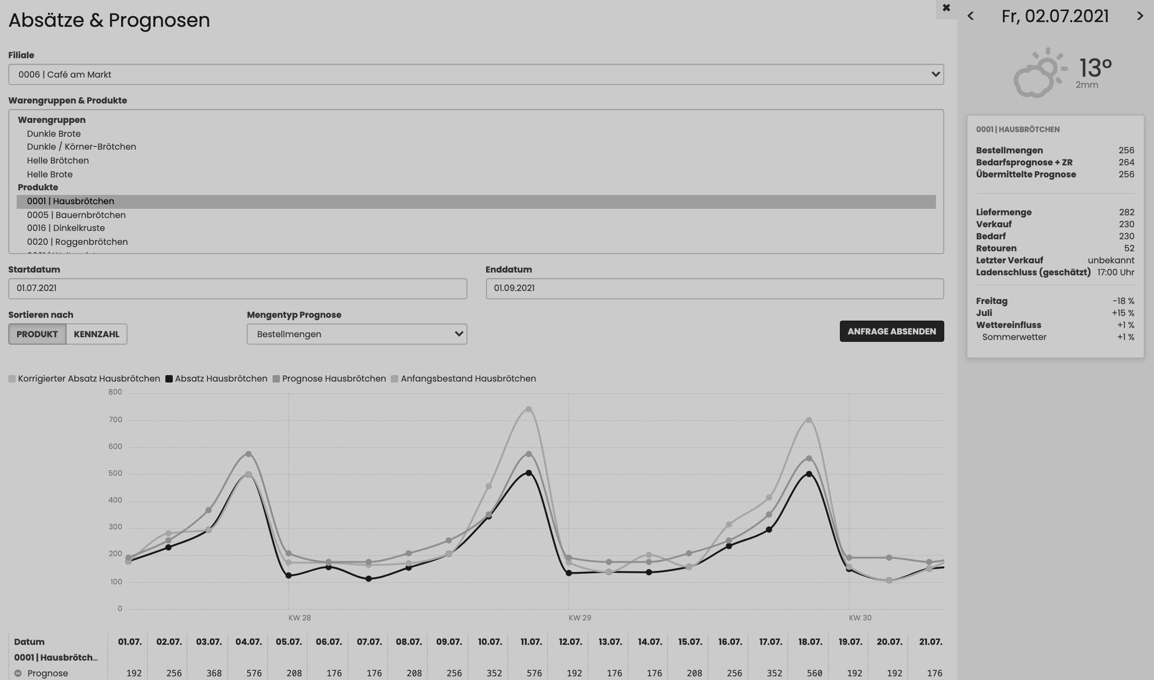
Task: Select Helle Brötchen product group
Action: (x=58, y=160)
